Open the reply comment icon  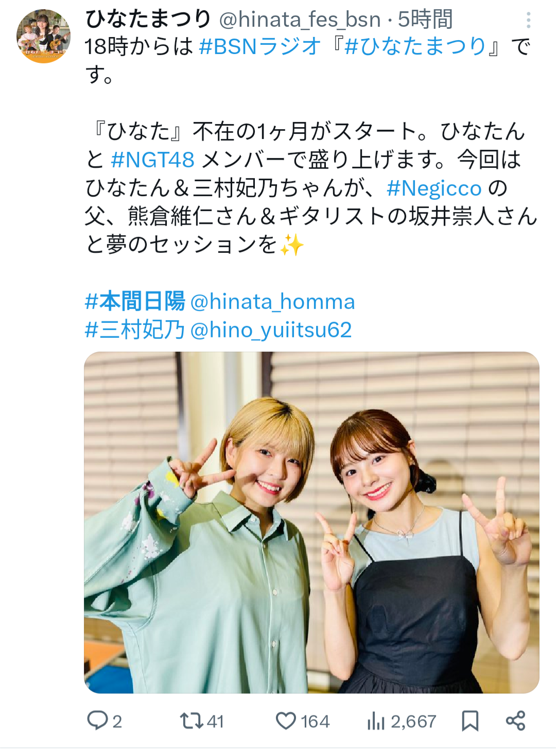coord(97,721)
